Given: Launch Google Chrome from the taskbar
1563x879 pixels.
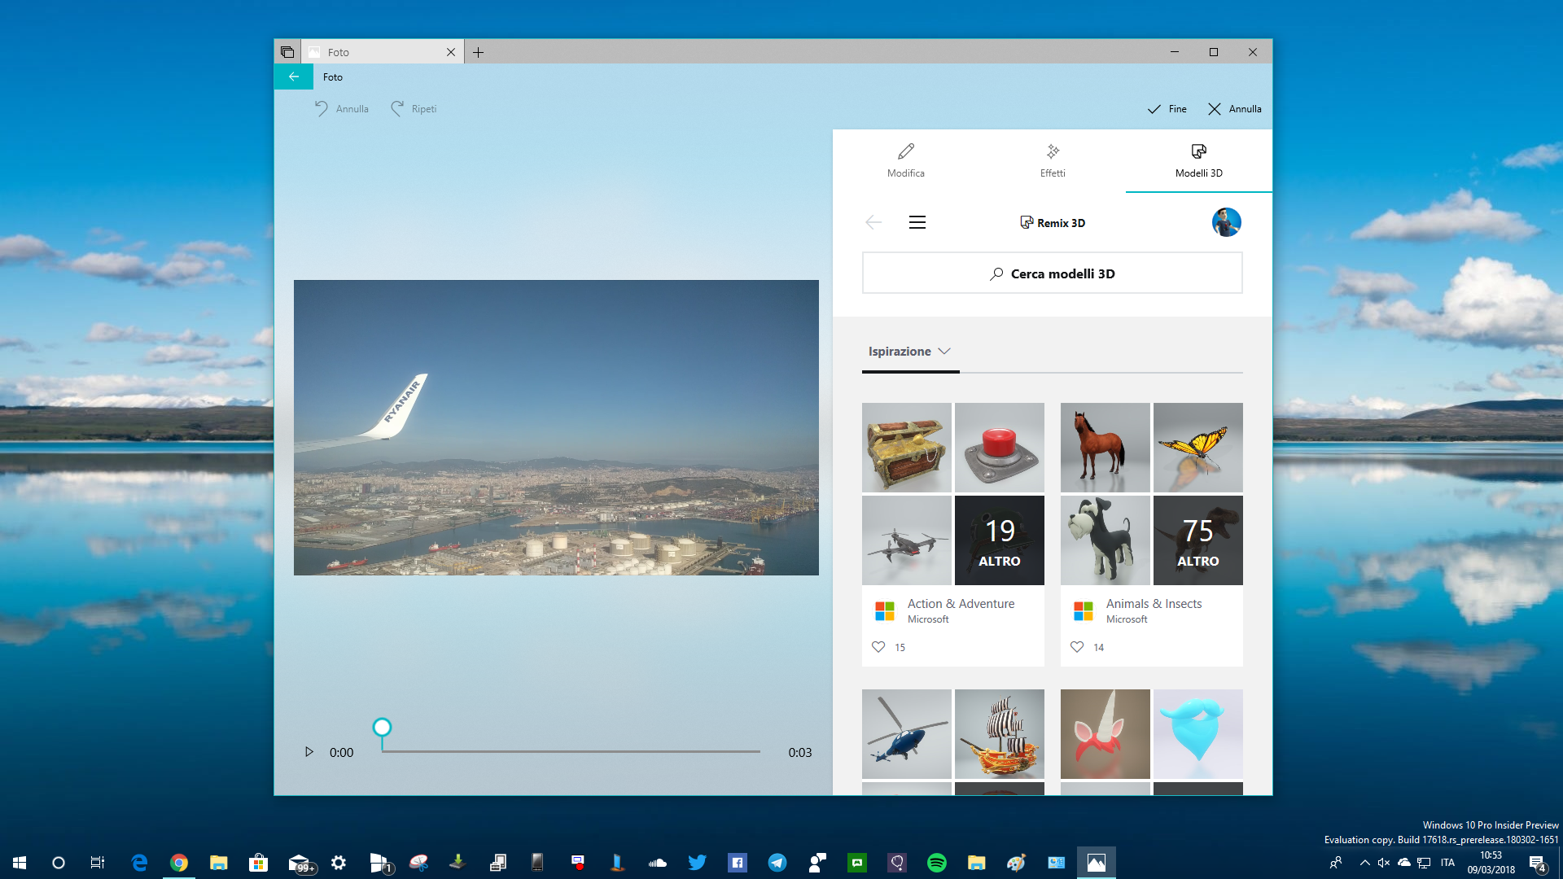Looking at the screenshot, I should click(x=179, y=863).
